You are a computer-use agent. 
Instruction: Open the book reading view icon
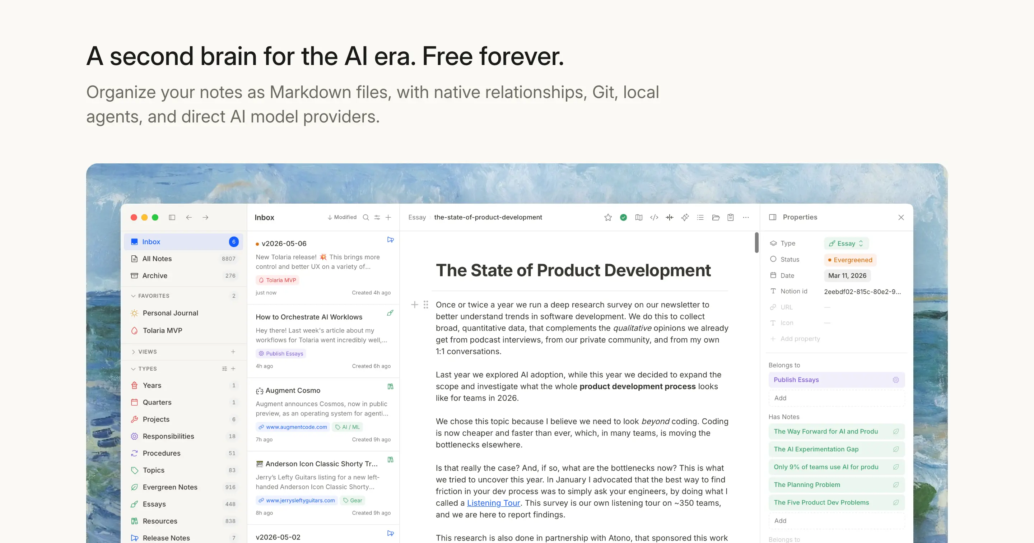pyautogui.click(x=639, y=217)
